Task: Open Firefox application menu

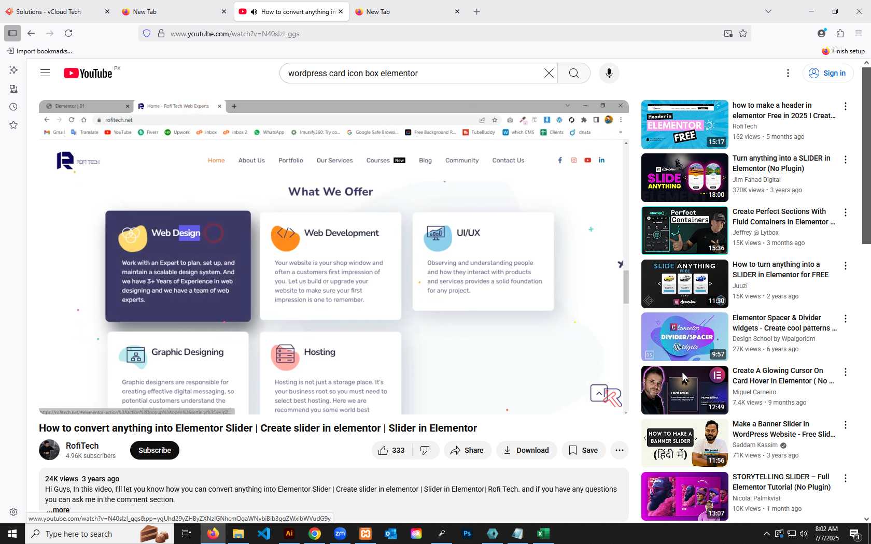Action: [x=859, y=33]
